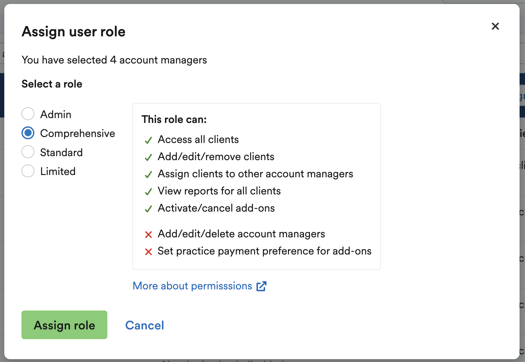Click checkmark beside Activate/cancel add-ons
Viewport: 525px width, 362px height.
click(148, 209)
